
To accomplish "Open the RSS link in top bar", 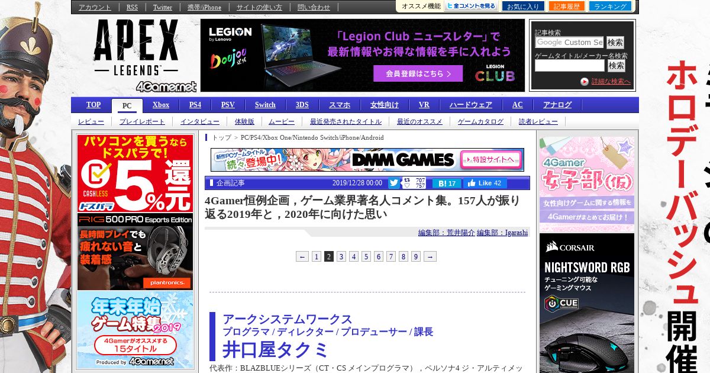I will pos(132,7).
